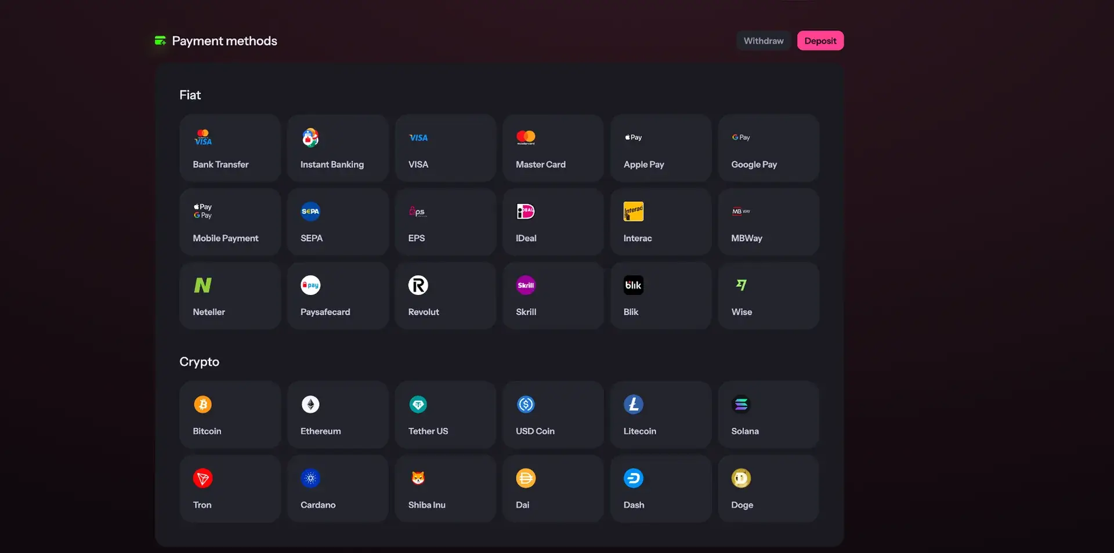Click the USD Coin icon
This screenshot has height=553, width=1114.
526,404
